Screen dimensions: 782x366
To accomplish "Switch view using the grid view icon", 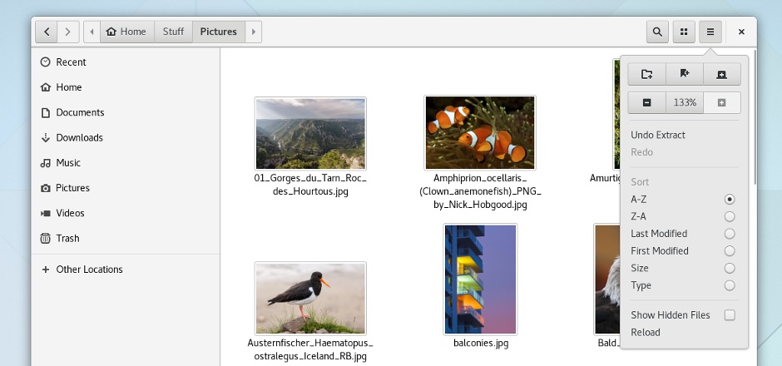I will (x=684, y=32).
